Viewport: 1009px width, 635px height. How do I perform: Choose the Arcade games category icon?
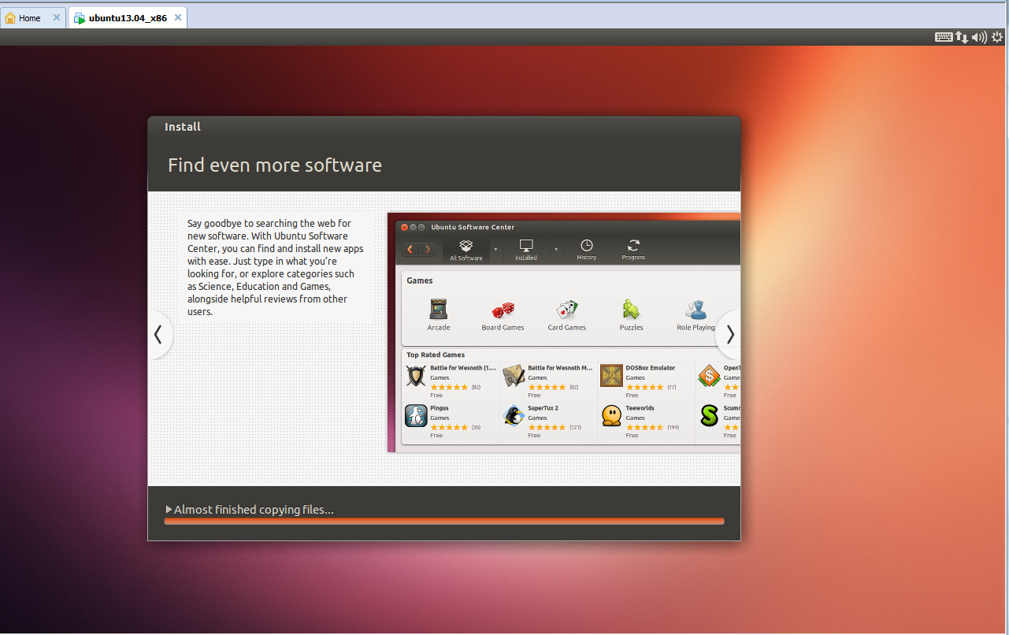439,309
